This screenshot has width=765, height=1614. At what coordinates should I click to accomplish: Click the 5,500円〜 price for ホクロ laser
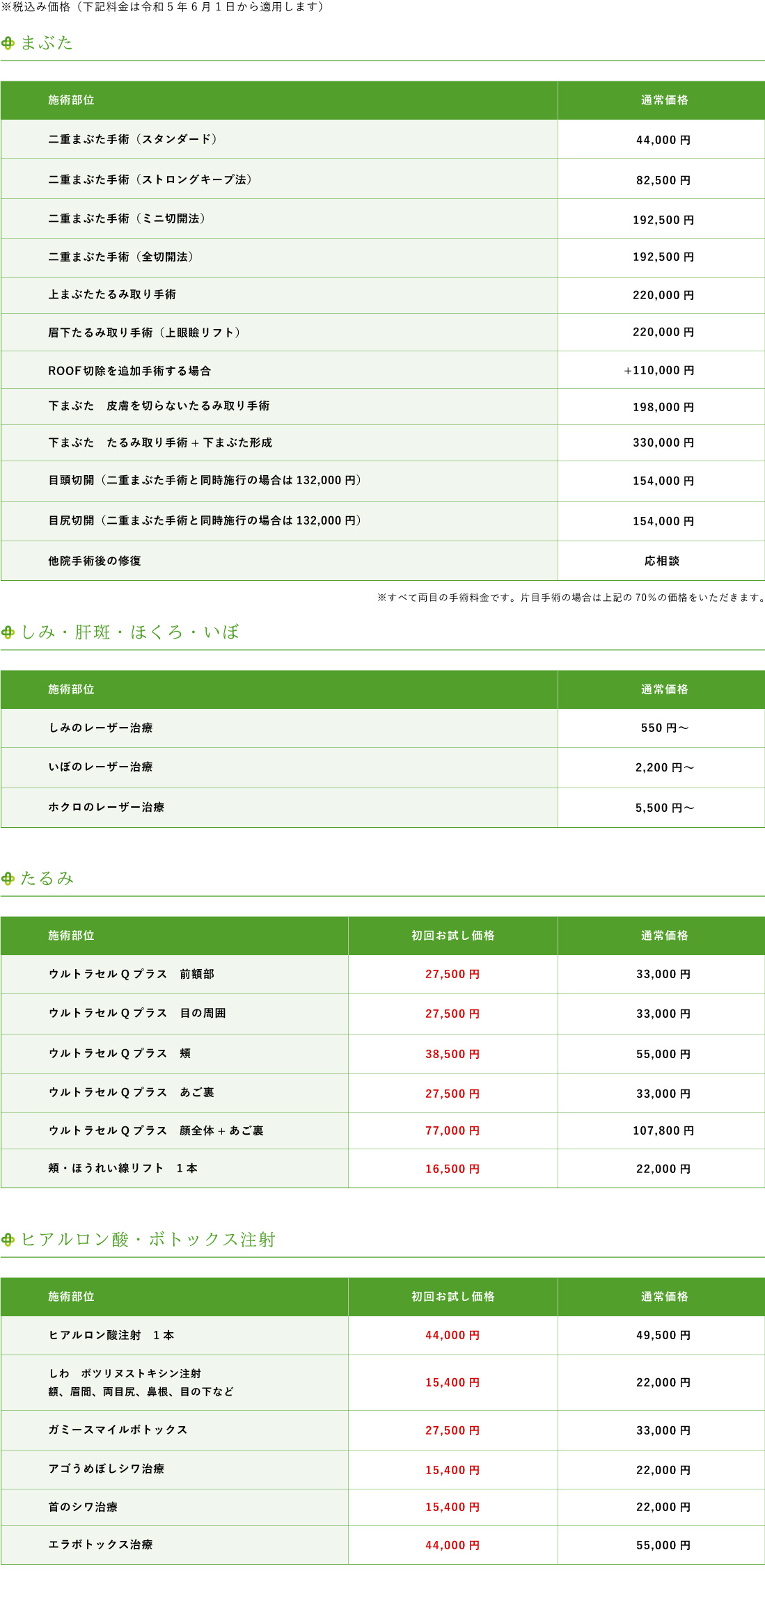coord(665,808)
